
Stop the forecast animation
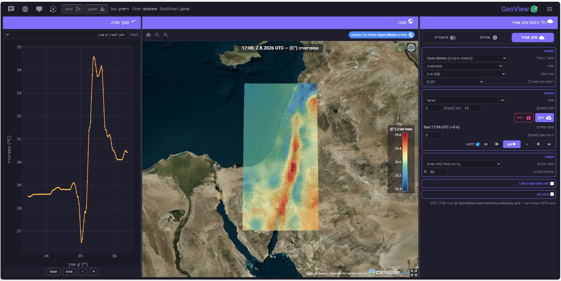click(527, 144)
